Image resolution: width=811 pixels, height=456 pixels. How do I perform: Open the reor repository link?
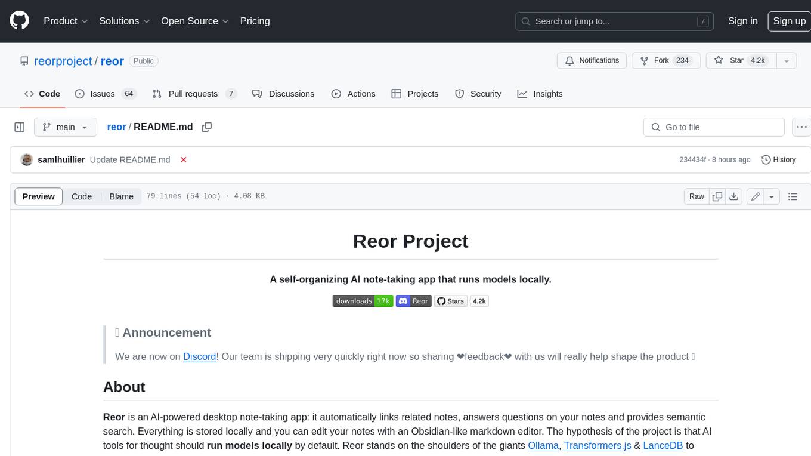(112, 61)
